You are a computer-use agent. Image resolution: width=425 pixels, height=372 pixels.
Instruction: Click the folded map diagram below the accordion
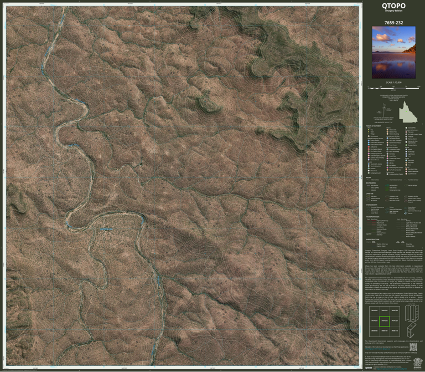[412, 330]
